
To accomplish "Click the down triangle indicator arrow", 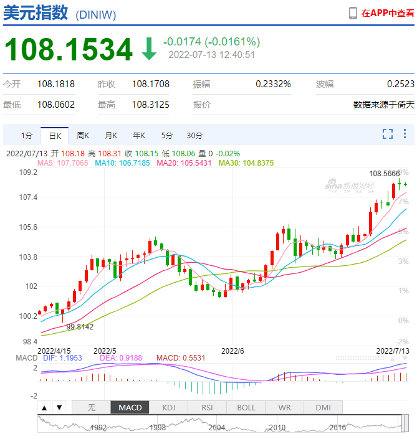I will click(x=59, y=408).
